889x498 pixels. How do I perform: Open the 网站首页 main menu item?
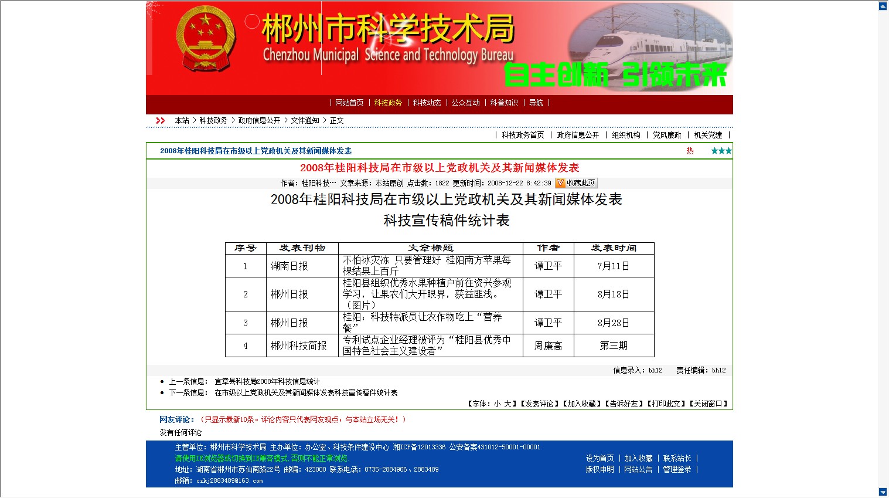click(x=349, y=103)
